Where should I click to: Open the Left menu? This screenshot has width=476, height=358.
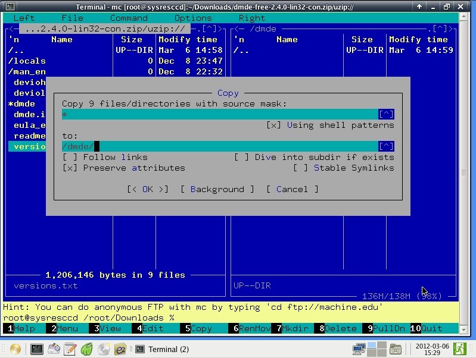point(24,18)
